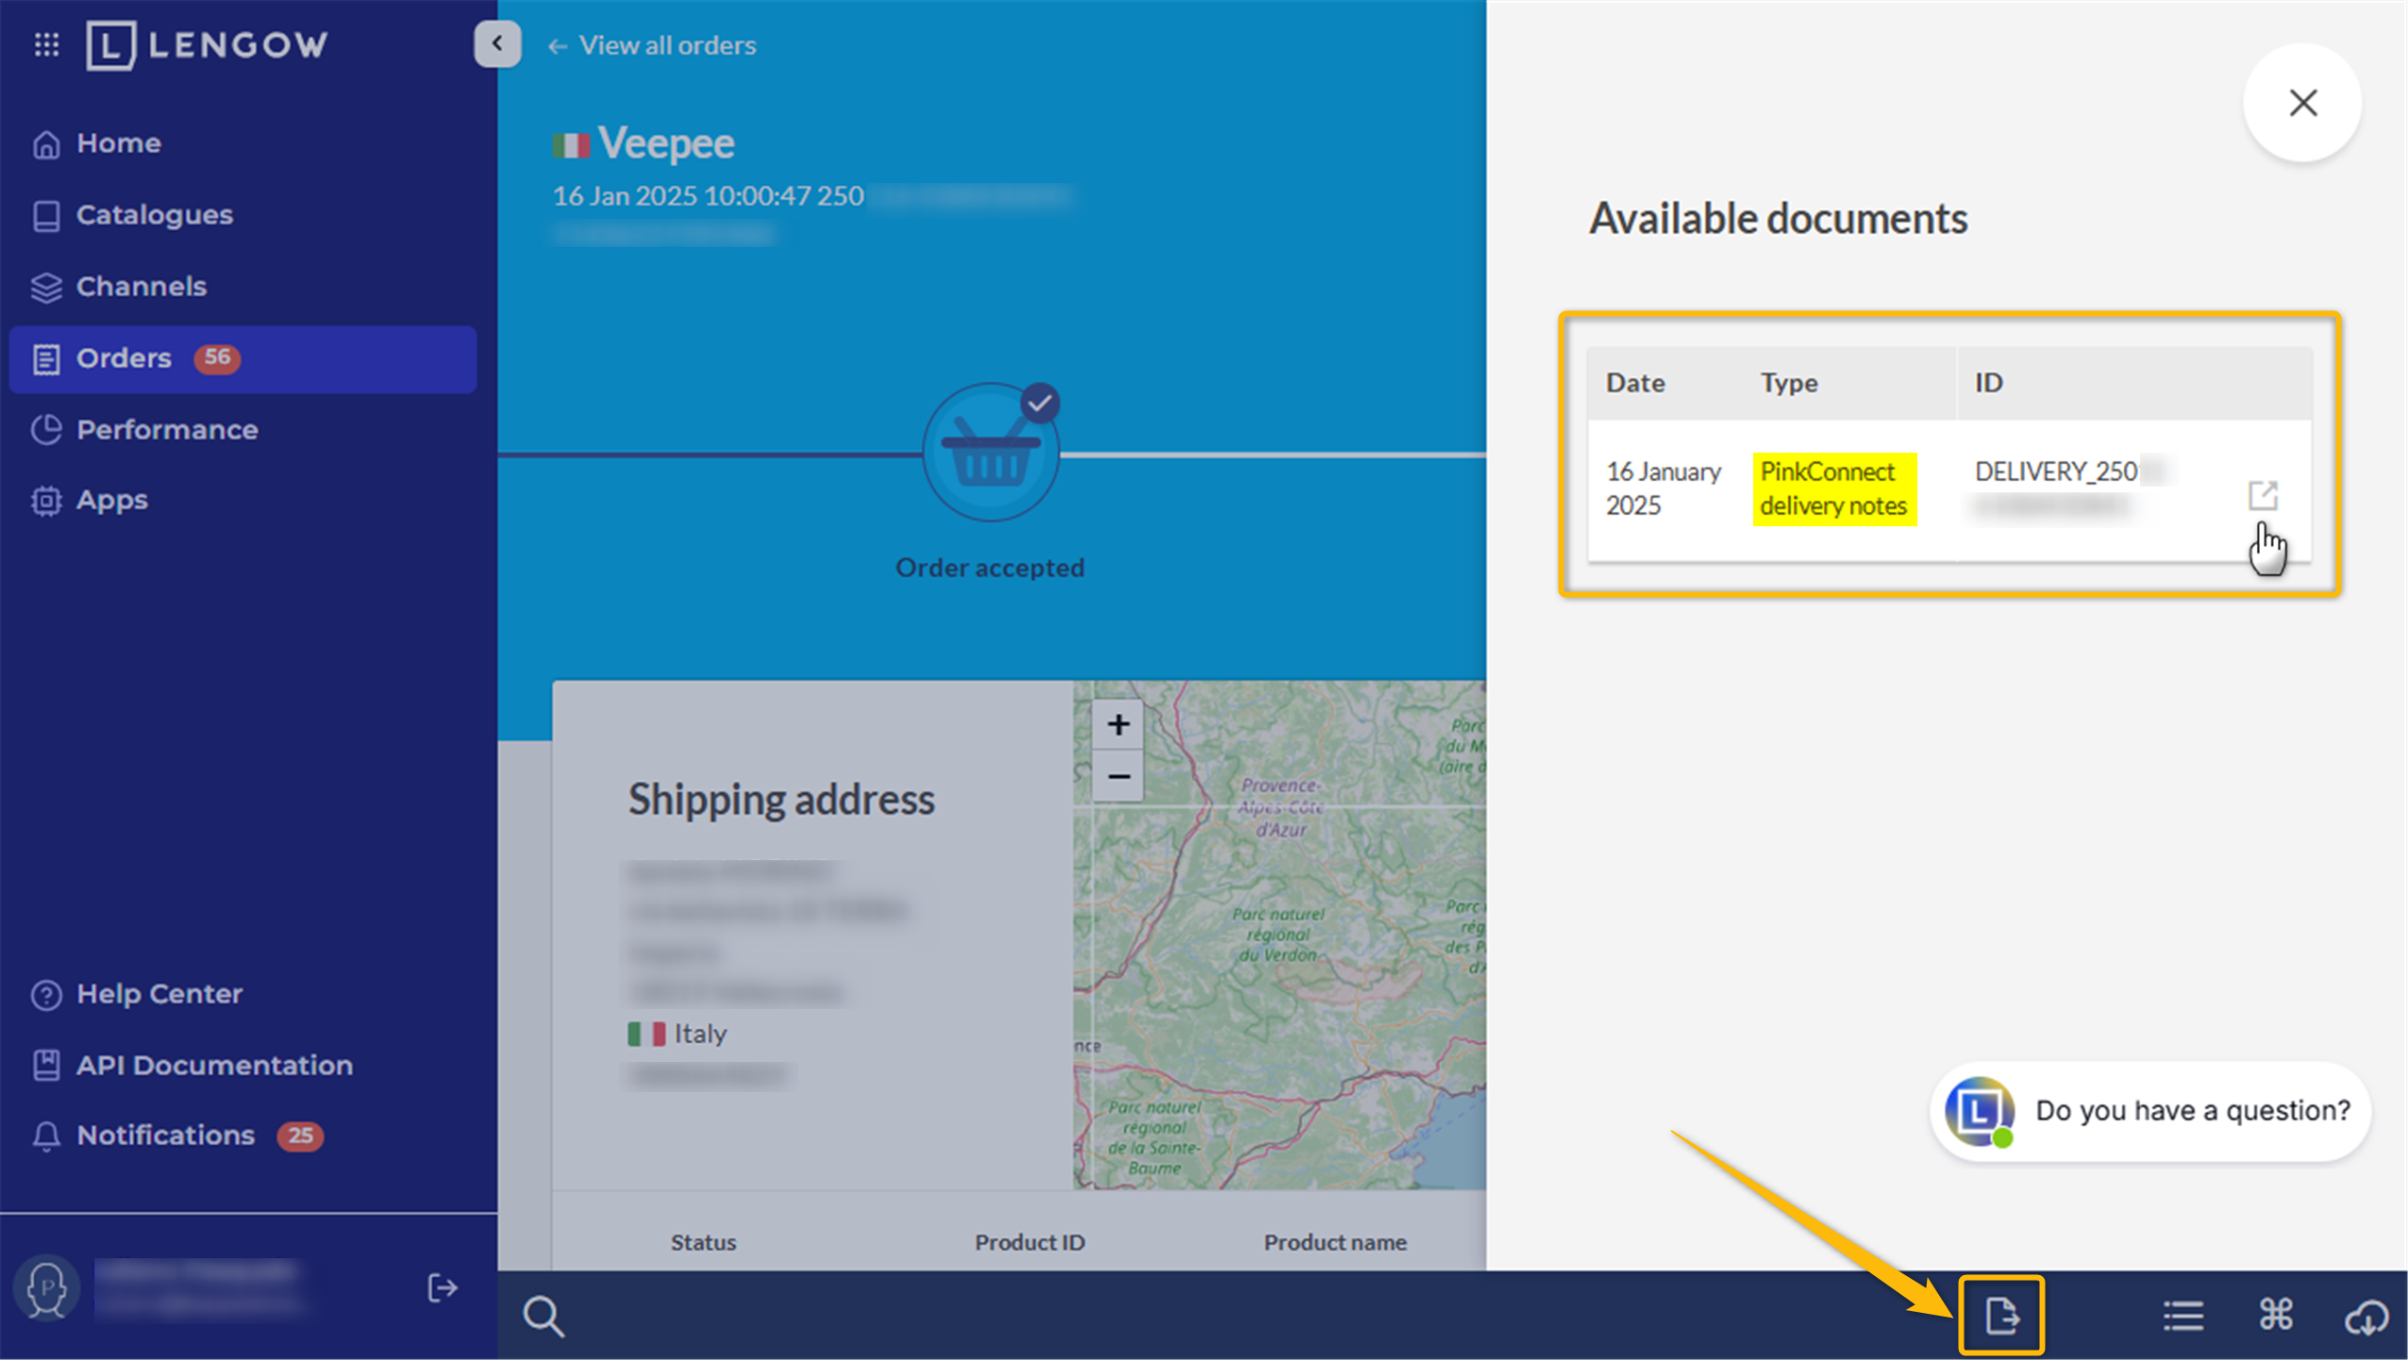Select Performance in navigation

click(x=166, y=430)
